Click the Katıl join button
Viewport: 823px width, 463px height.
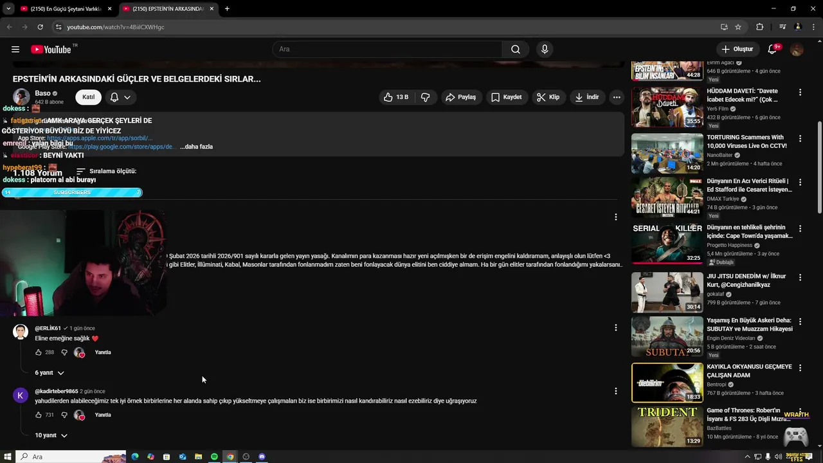pos(89,97)
